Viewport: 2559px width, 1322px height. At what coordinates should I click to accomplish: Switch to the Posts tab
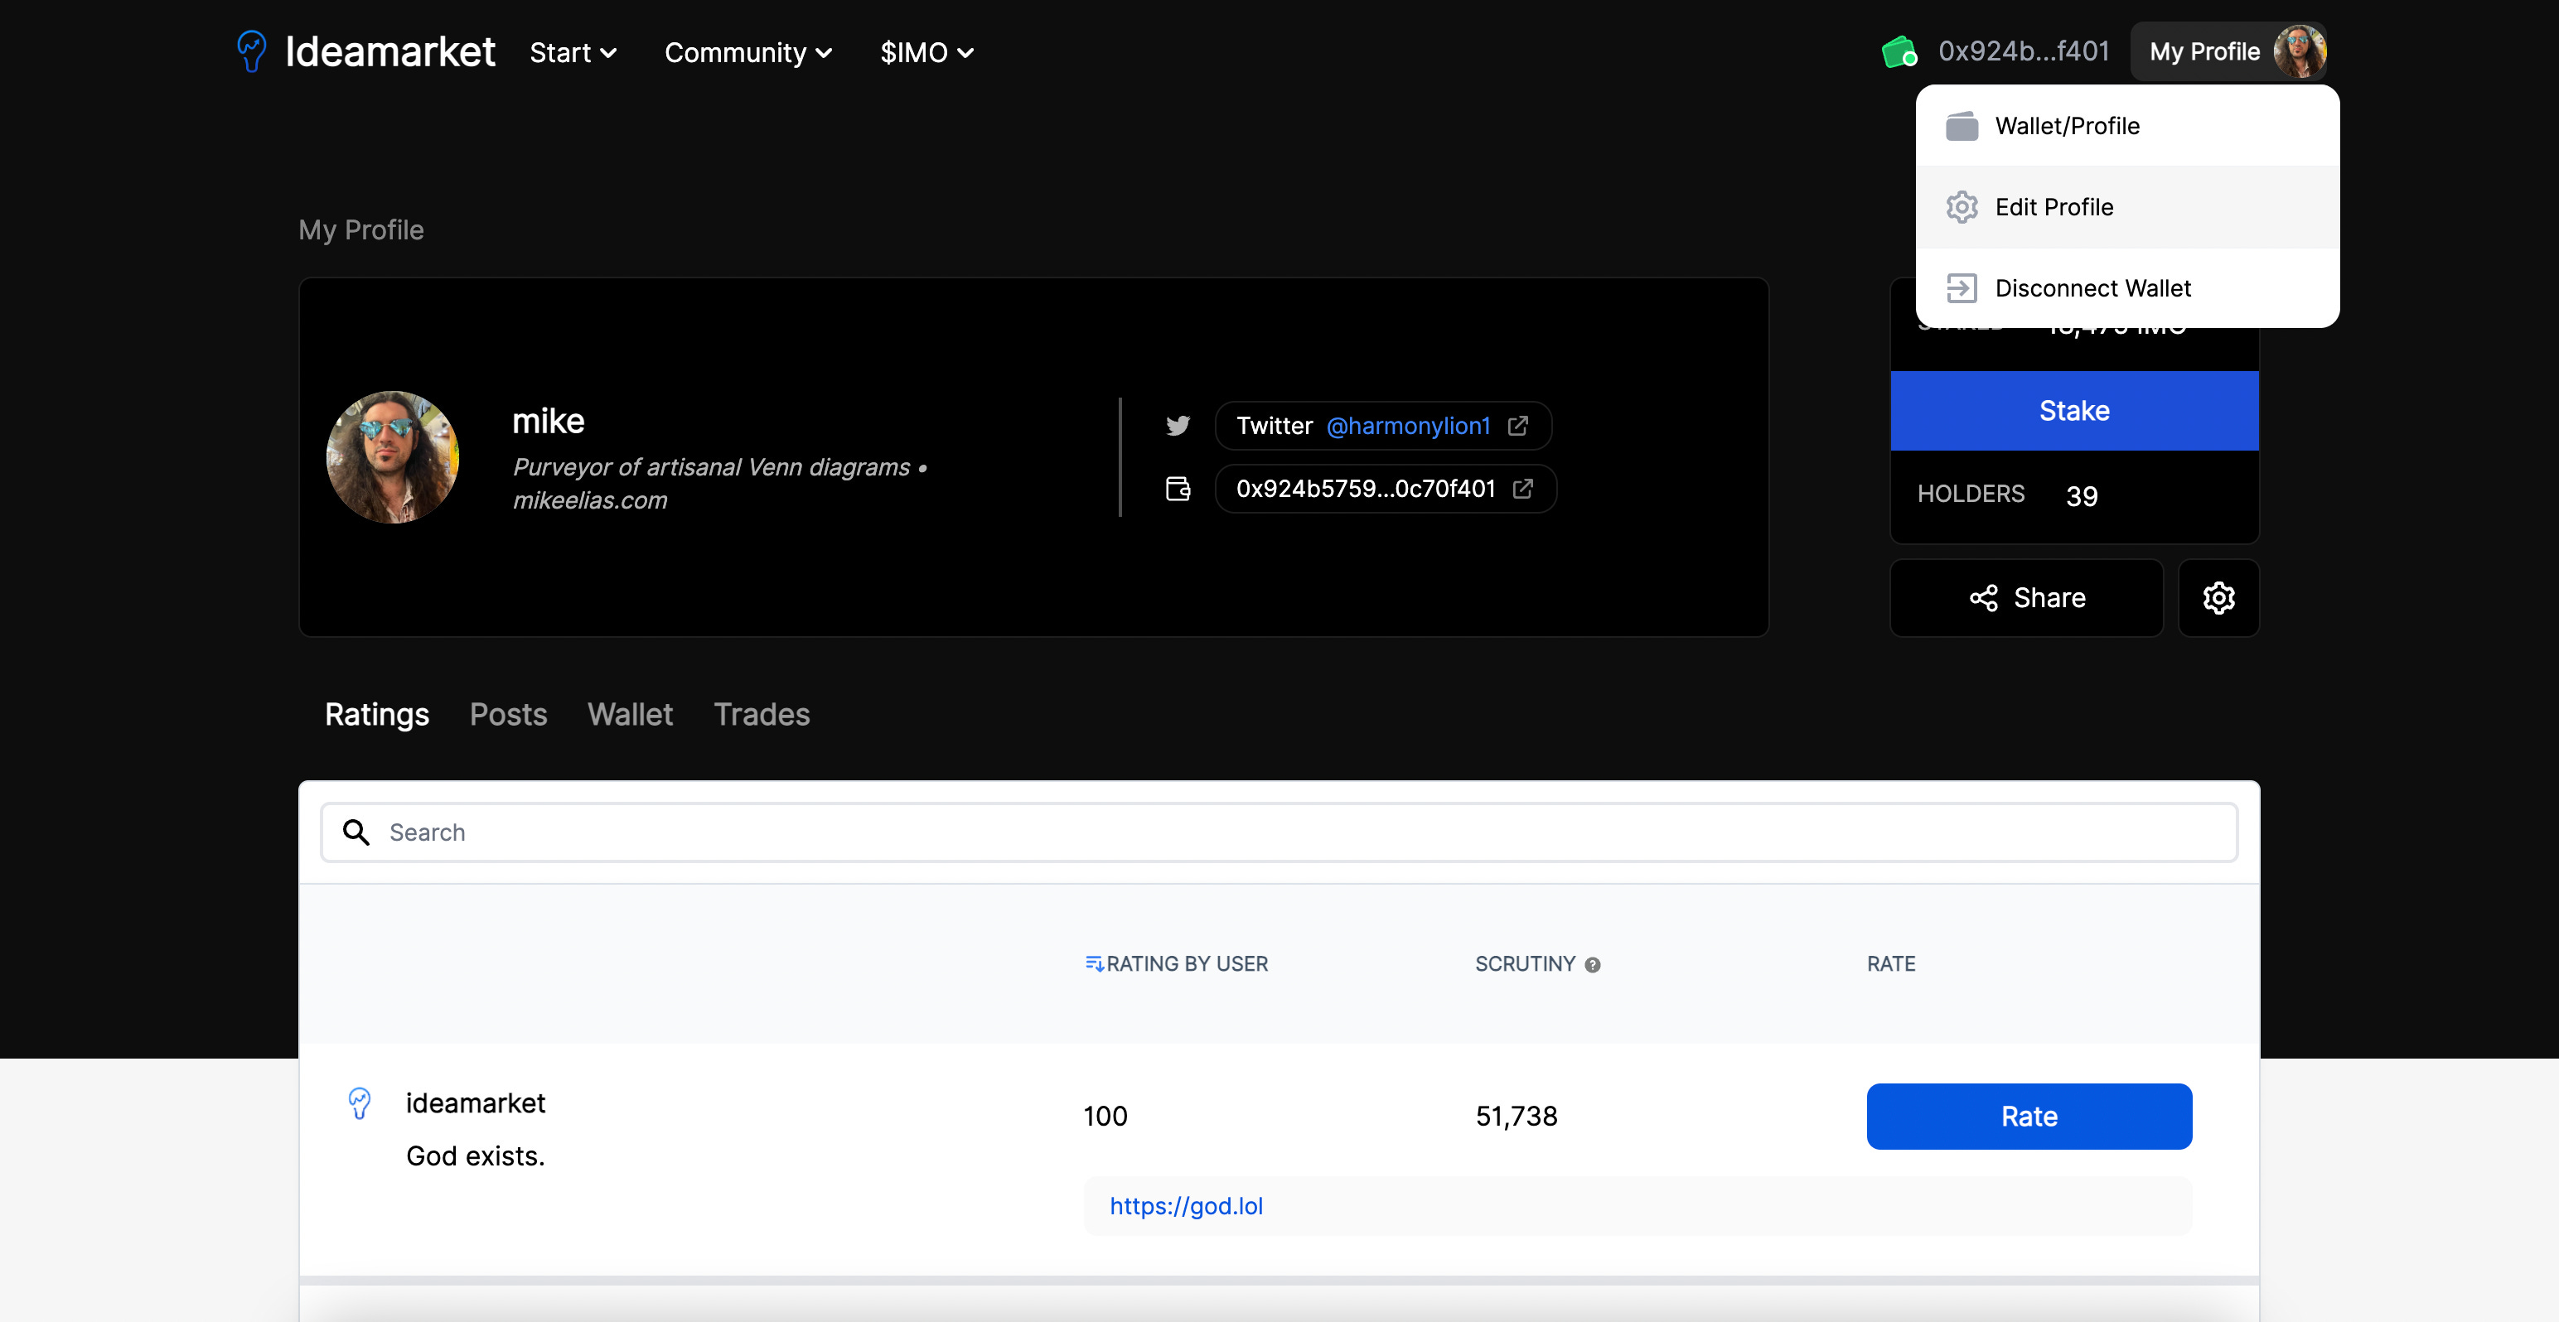(509, 714)
